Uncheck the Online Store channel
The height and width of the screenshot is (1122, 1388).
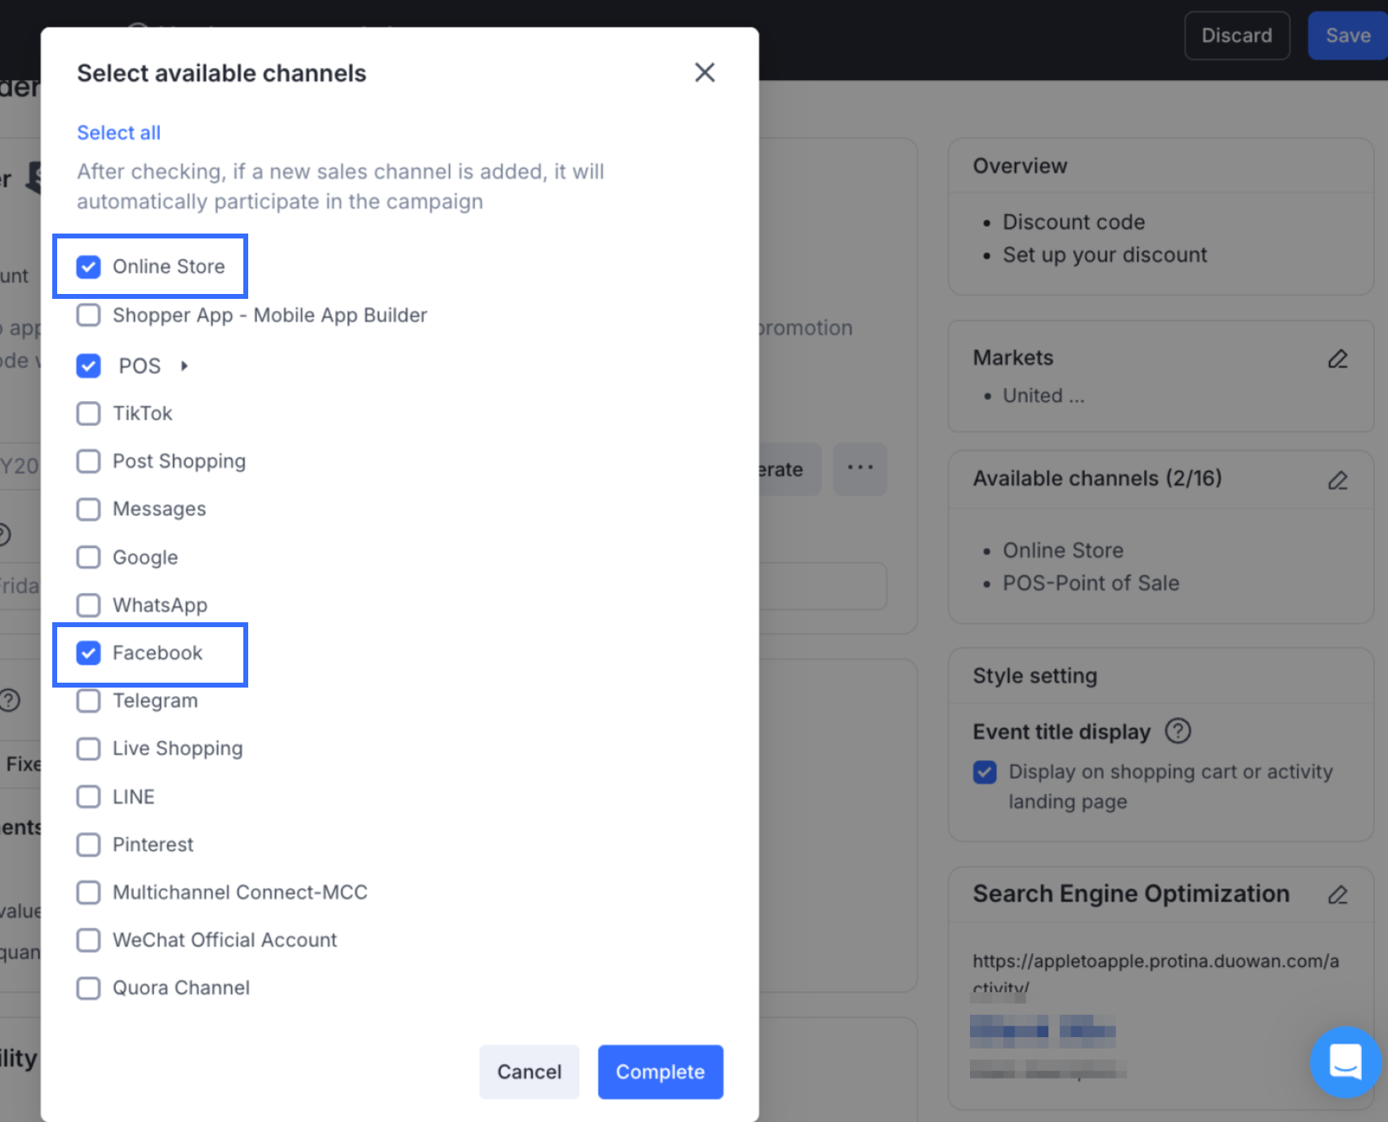89,267
